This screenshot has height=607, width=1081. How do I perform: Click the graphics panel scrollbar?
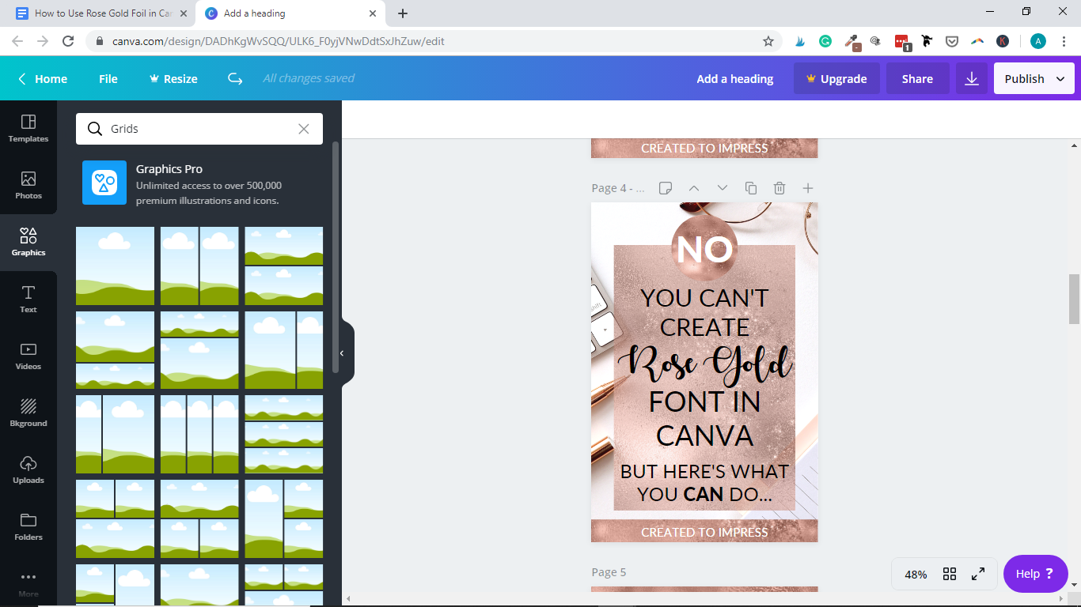[x=336, y=257]
